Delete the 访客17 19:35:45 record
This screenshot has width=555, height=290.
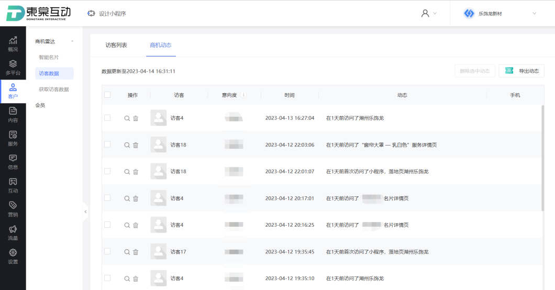pyautogui.click(x=136, y=252)
